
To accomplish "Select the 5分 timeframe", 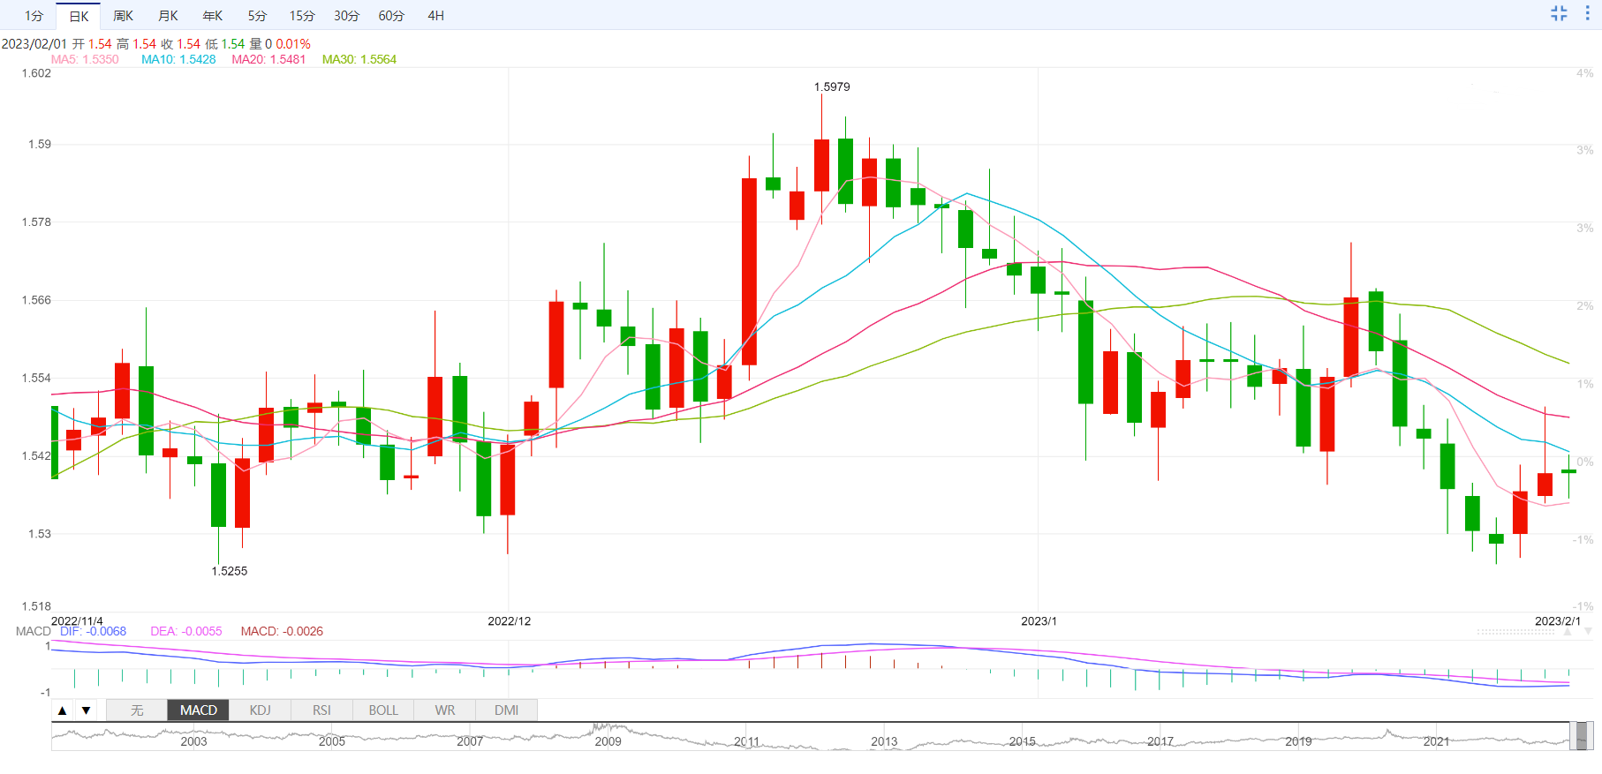I will click(257, 16).
